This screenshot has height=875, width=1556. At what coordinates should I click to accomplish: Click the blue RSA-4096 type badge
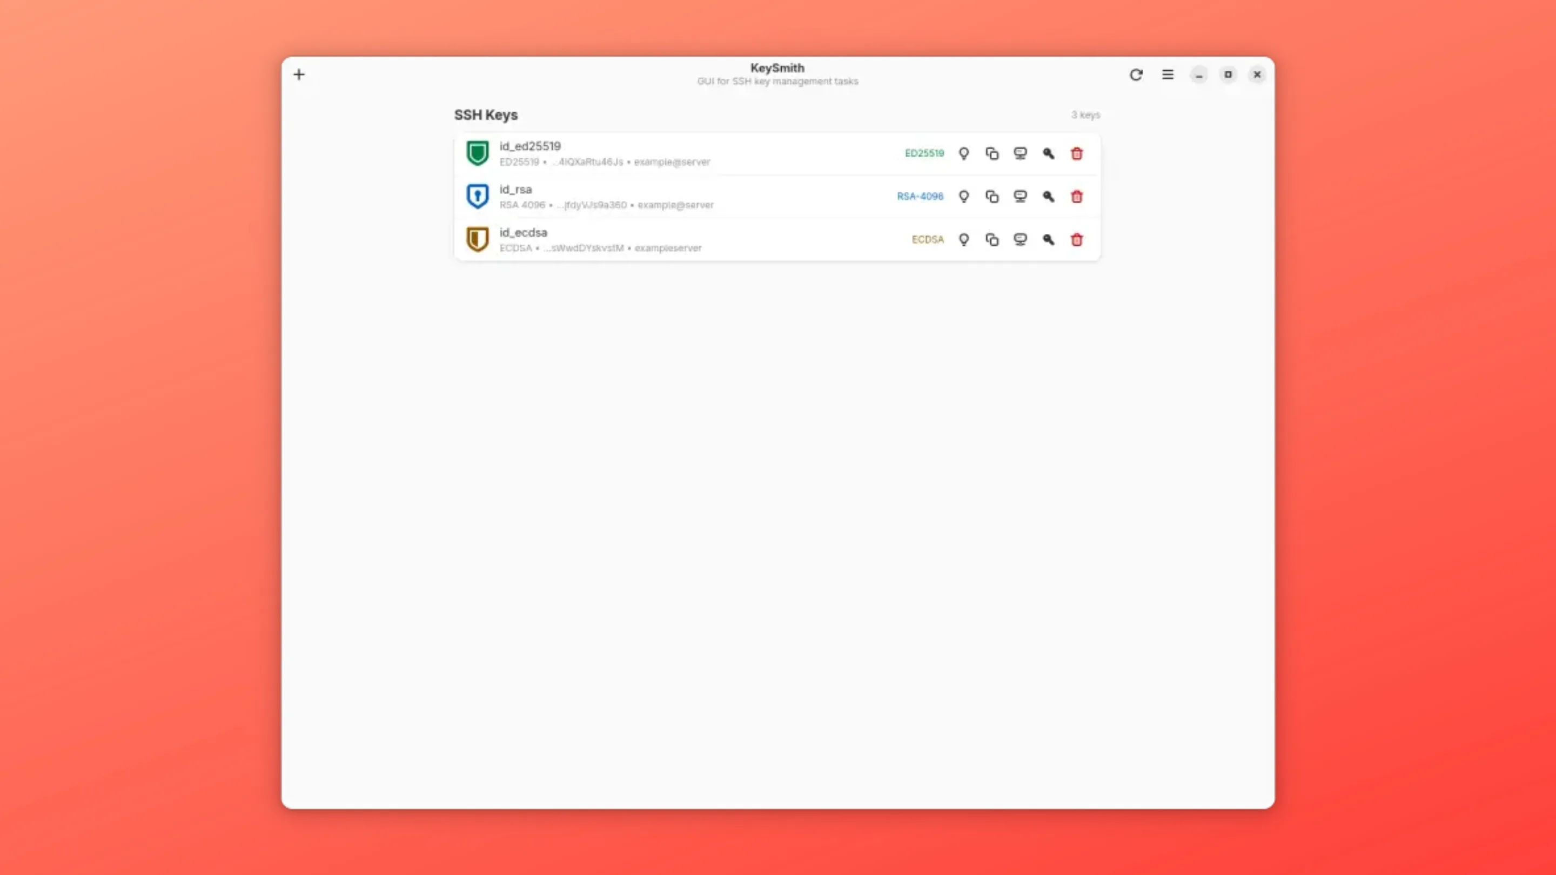click(x=920, y=196)
